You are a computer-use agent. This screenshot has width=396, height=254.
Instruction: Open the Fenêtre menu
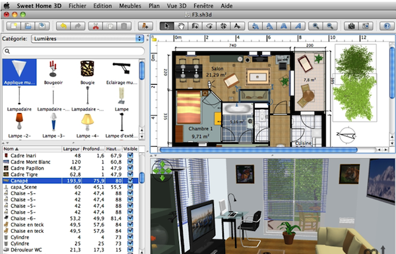pyautogui.click(x=203, y=5)
